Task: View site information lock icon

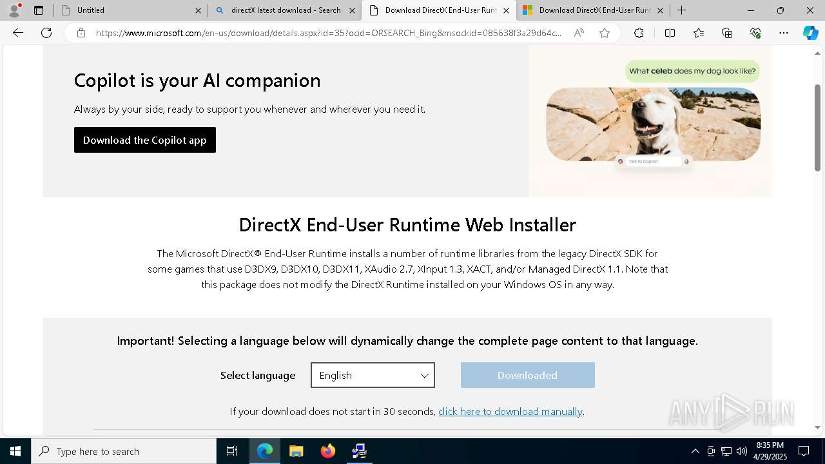Action: coord(81,33)
